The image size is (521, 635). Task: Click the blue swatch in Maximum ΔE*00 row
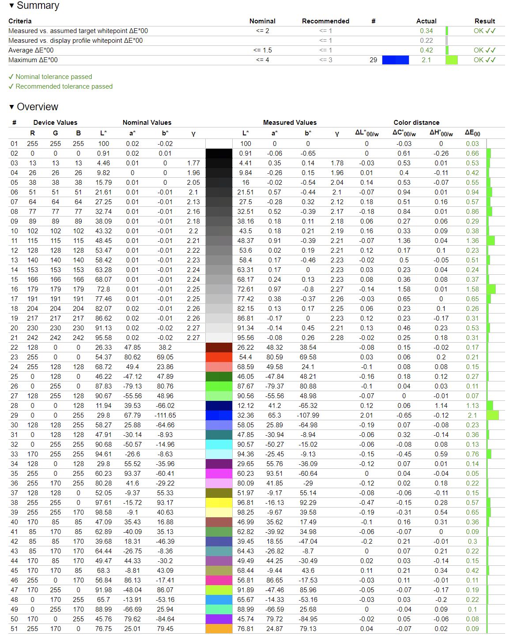click(x=396, y=60)
